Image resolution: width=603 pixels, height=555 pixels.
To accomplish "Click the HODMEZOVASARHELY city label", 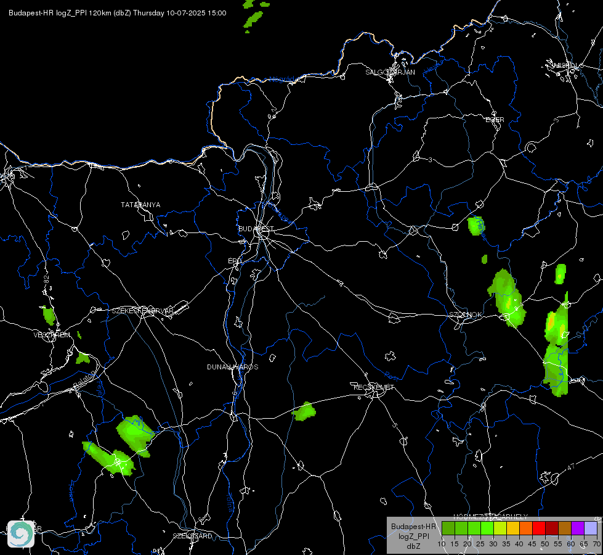I will click(x=491, y=517).
